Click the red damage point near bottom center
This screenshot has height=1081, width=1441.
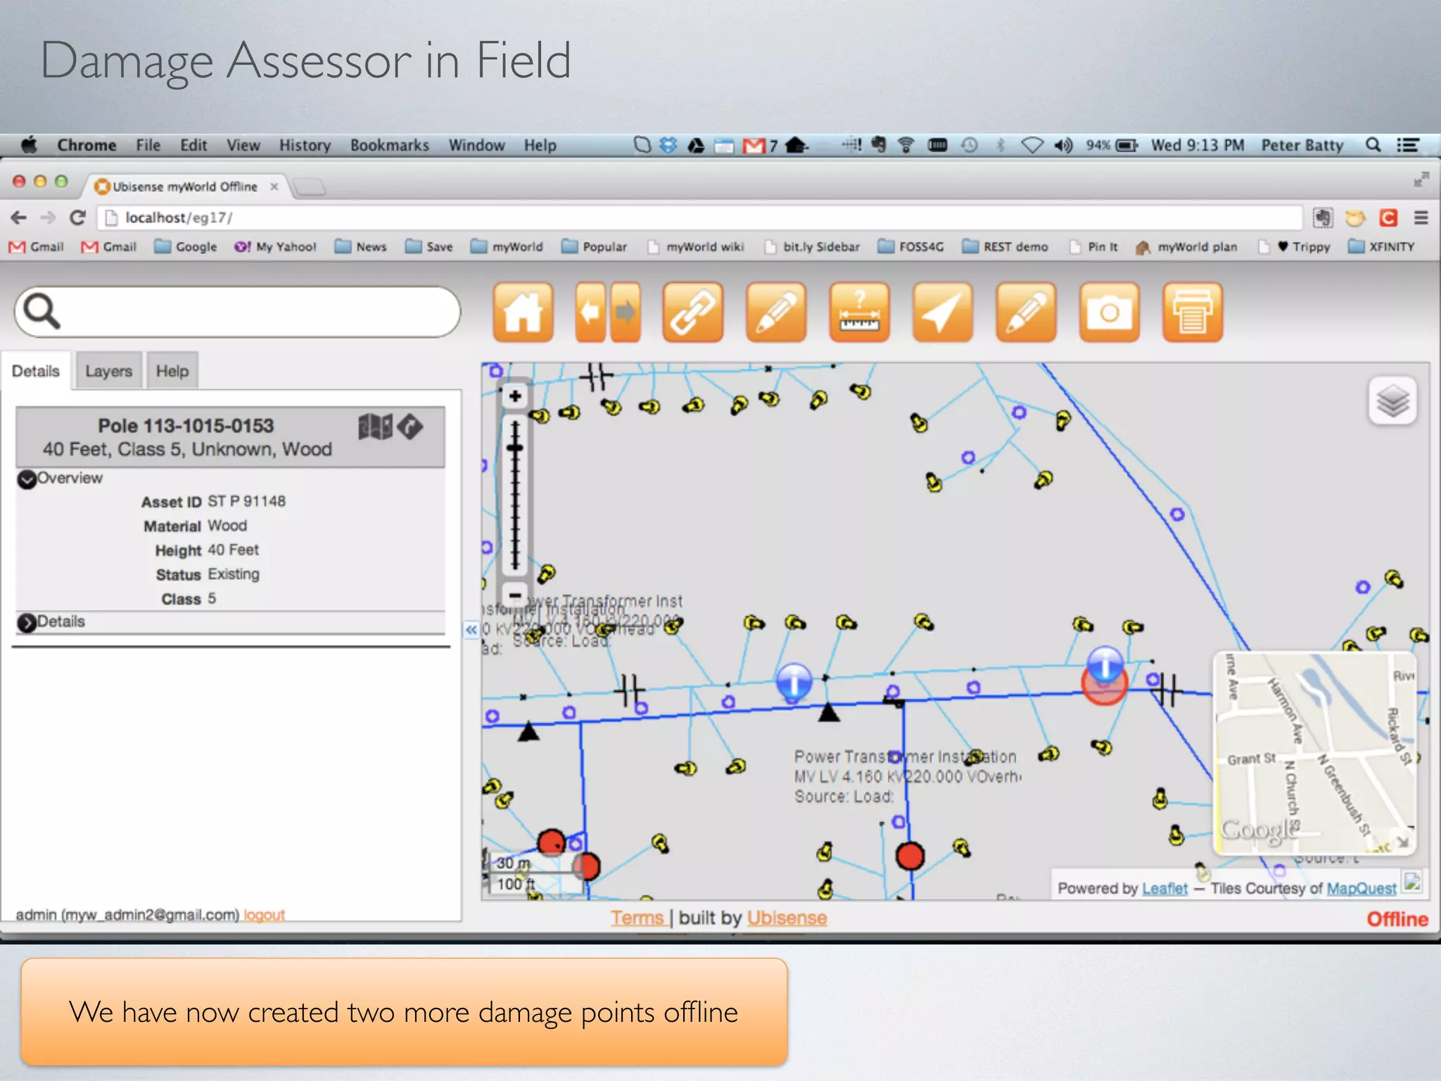click(910, 856)
